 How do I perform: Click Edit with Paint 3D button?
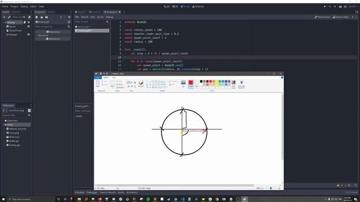coord(241,84)
